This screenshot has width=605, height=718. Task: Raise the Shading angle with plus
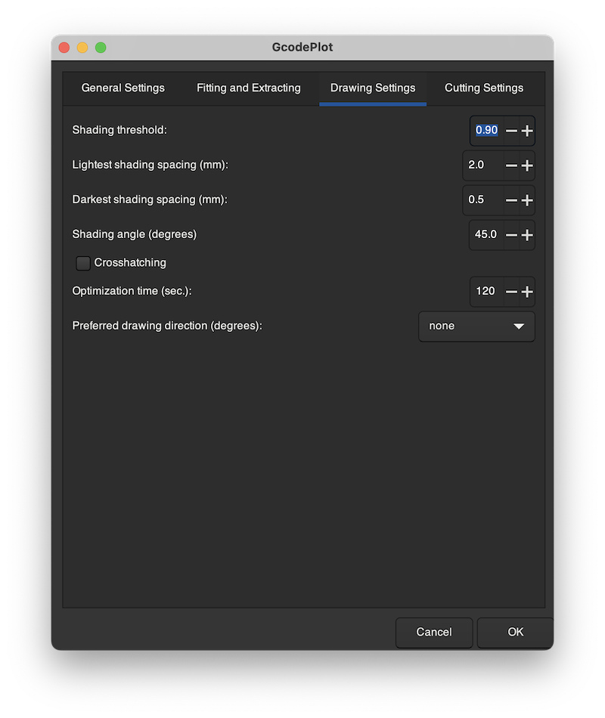[x=527, y=235]
